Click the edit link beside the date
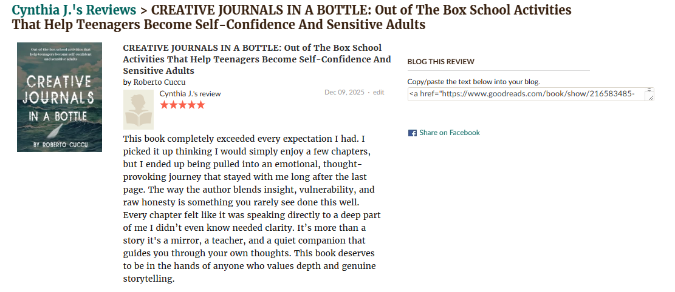 pos(379,92)
